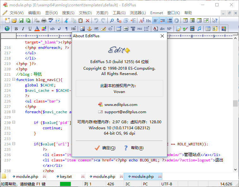Open the Emmet menu

click(x=157, y=13)
